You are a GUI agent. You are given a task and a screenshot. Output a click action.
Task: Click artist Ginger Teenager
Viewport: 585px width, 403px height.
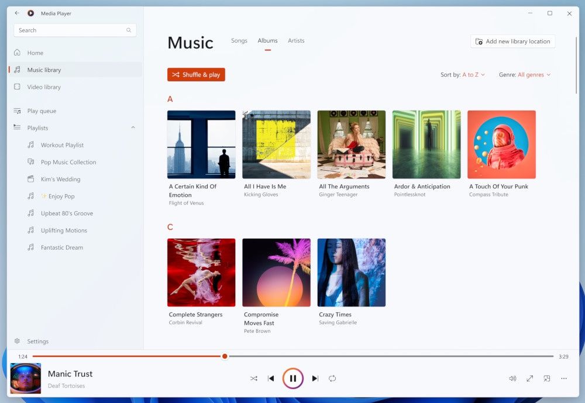coord(338,194)
